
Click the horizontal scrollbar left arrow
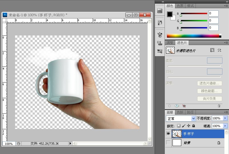click(75, 144)
